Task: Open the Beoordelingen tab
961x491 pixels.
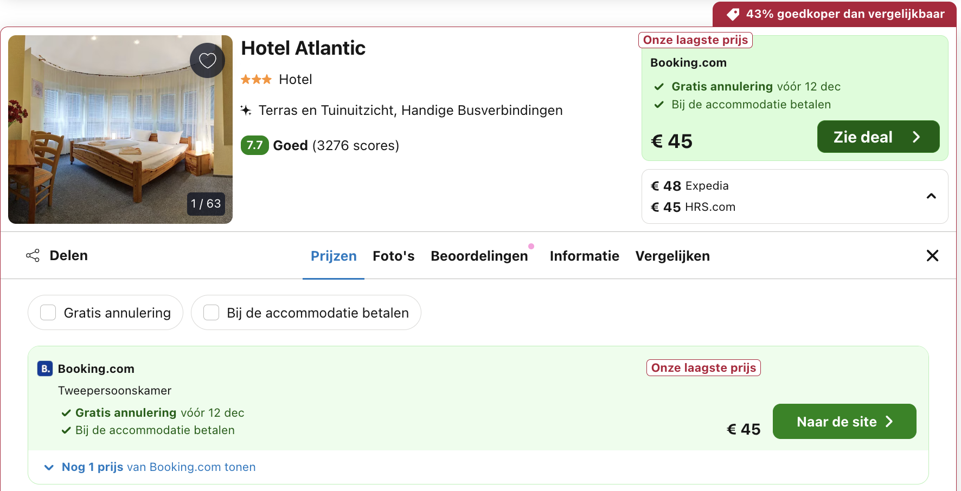Action: click(x=479, y=256)
